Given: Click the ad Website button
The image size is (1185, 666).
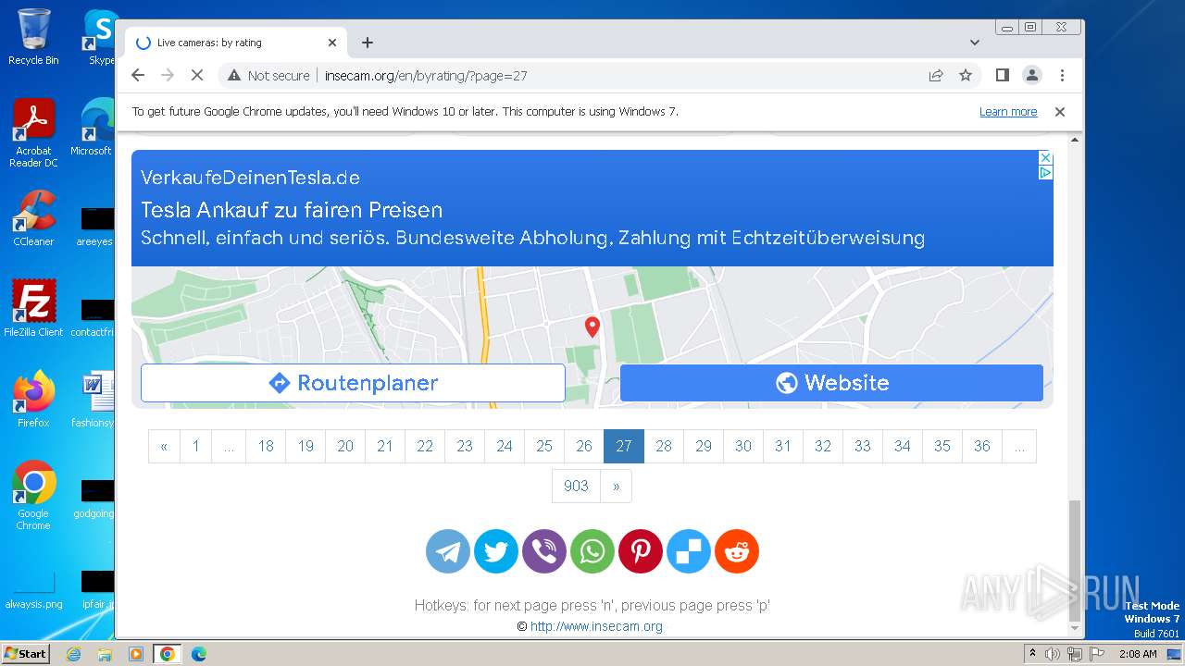Looking at the screenshot, I should (831, 383).
